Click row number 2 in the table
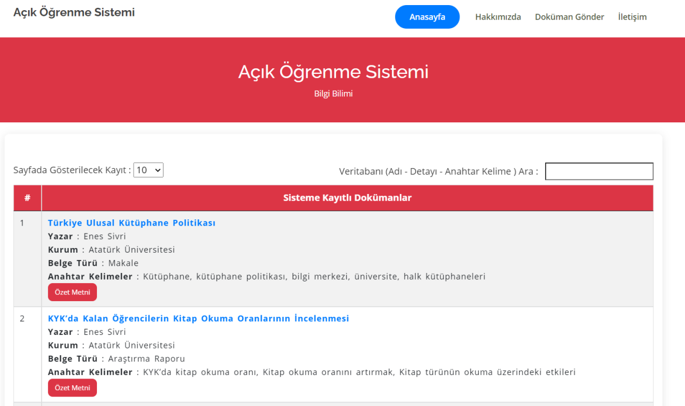The height and width of the screenshot is (406, 685). [x=21, y=318]
